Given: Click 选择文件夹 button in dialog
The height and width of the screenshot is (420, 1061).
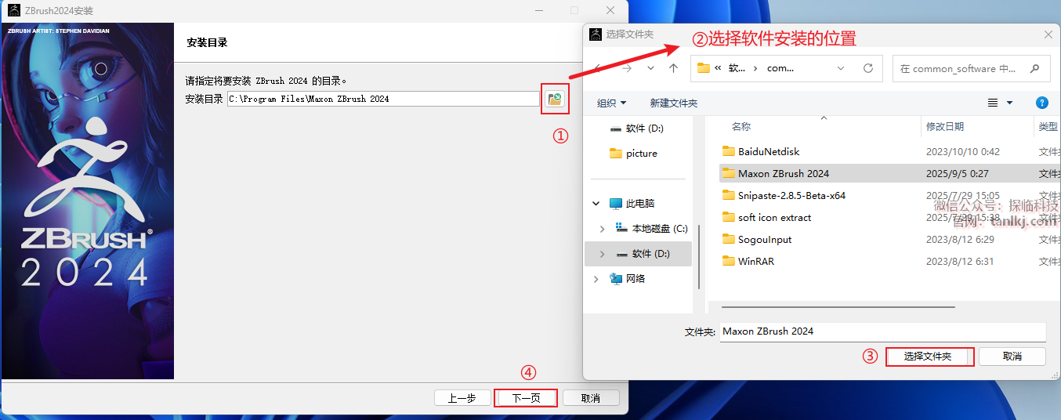Looking at the screenshot, I should pyautogui.click(x=929, y=357).
